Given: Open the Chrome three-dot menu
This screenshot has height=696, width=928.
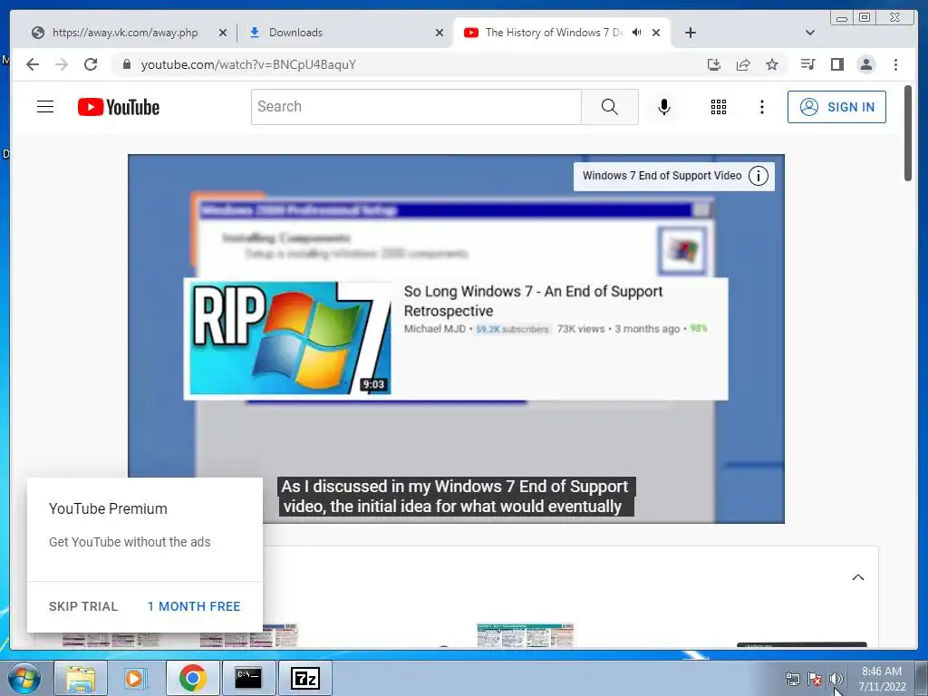Looking at the screenshot, I should (x=895, y=64).
